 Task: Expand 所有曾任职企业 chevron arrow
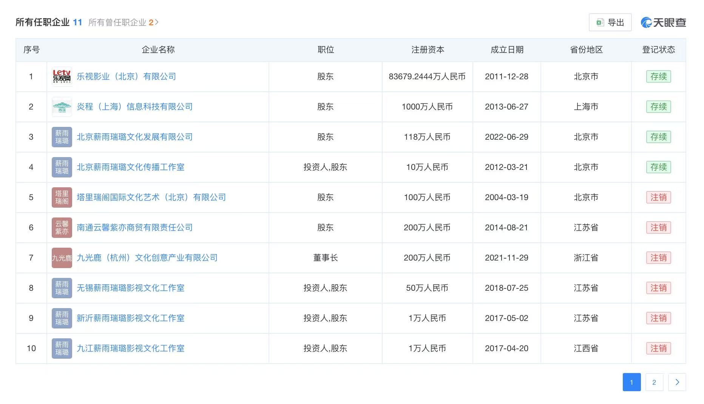157,23
